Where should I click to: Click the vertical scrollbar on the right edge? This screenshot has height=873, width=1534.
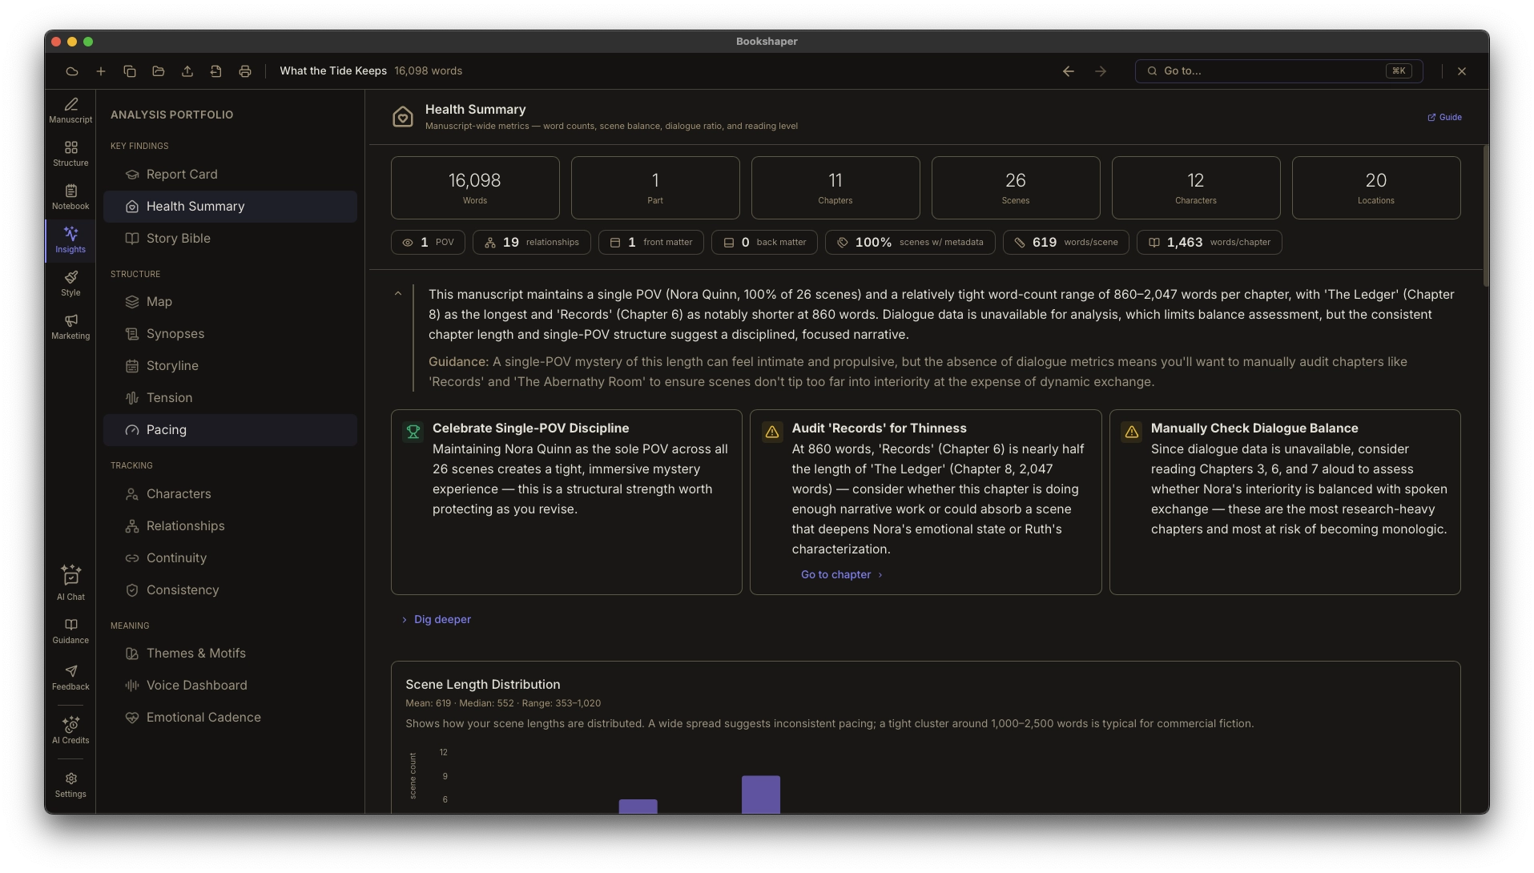(1486, 216)
